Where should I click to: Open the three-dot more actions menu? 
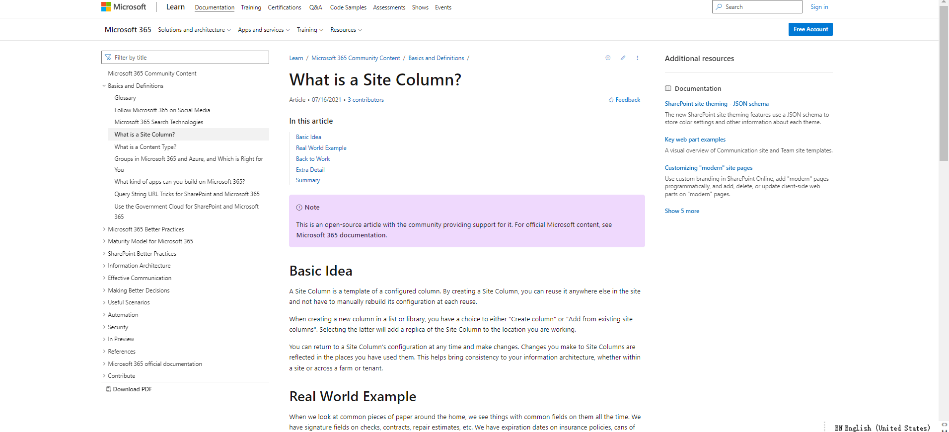coord(638,58)
